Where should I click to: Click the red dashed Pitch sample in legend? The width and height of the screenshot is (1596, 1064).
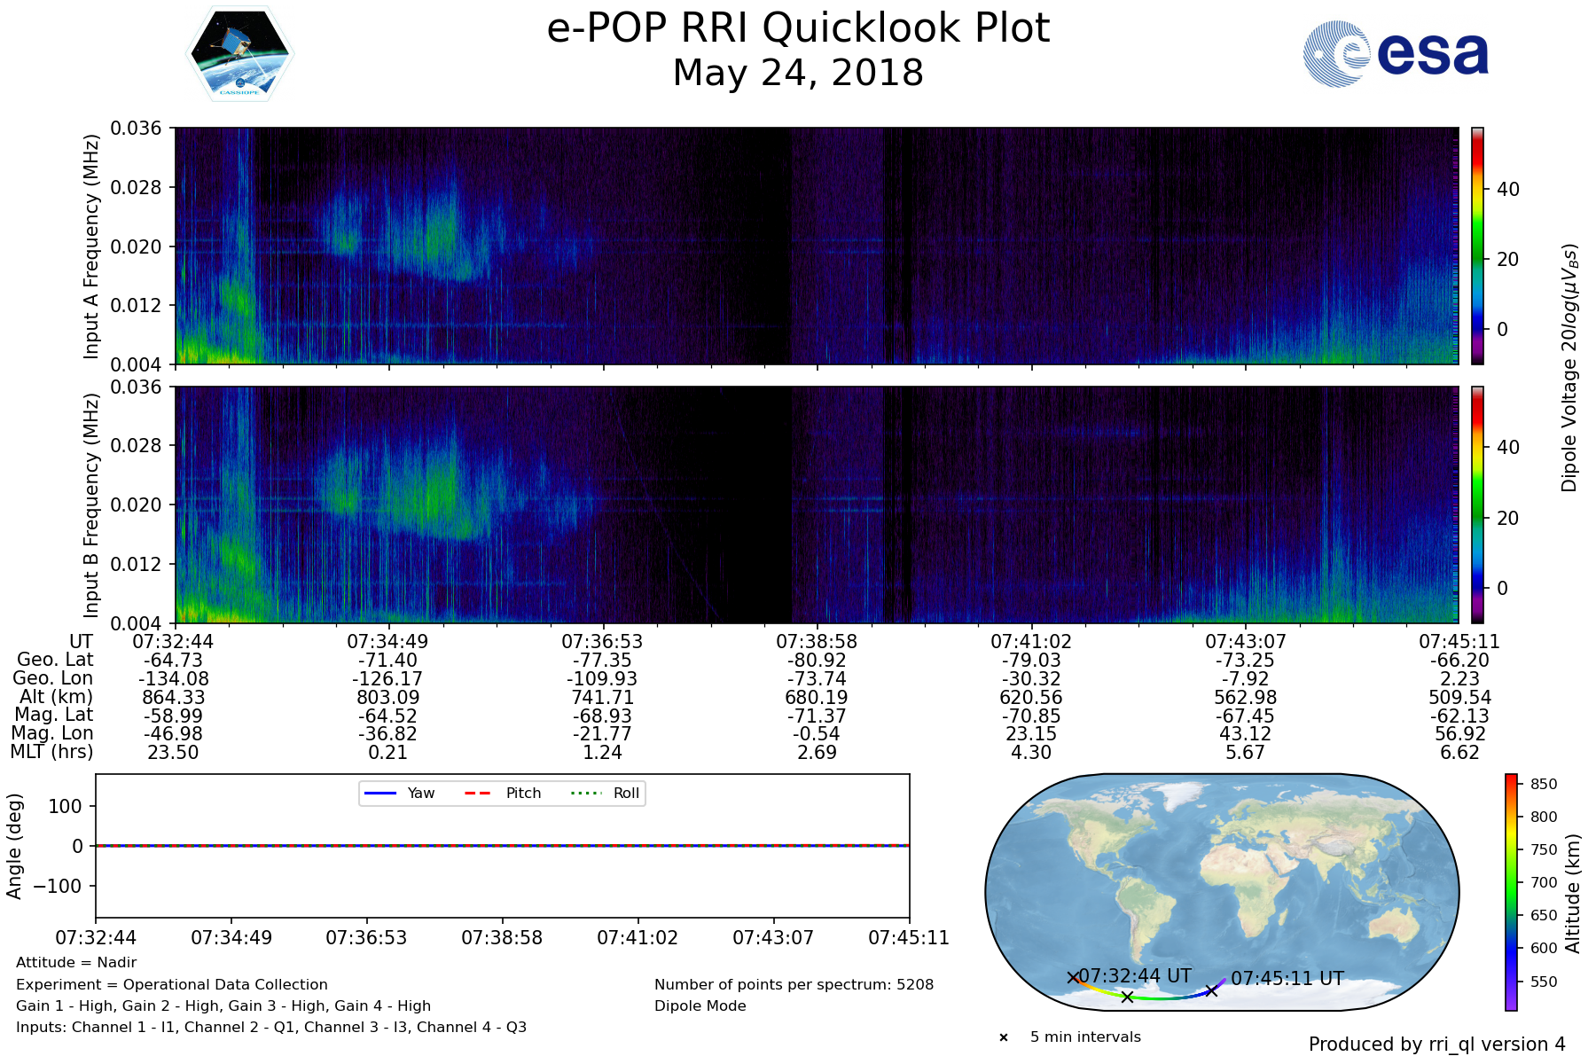coord(478,794)
